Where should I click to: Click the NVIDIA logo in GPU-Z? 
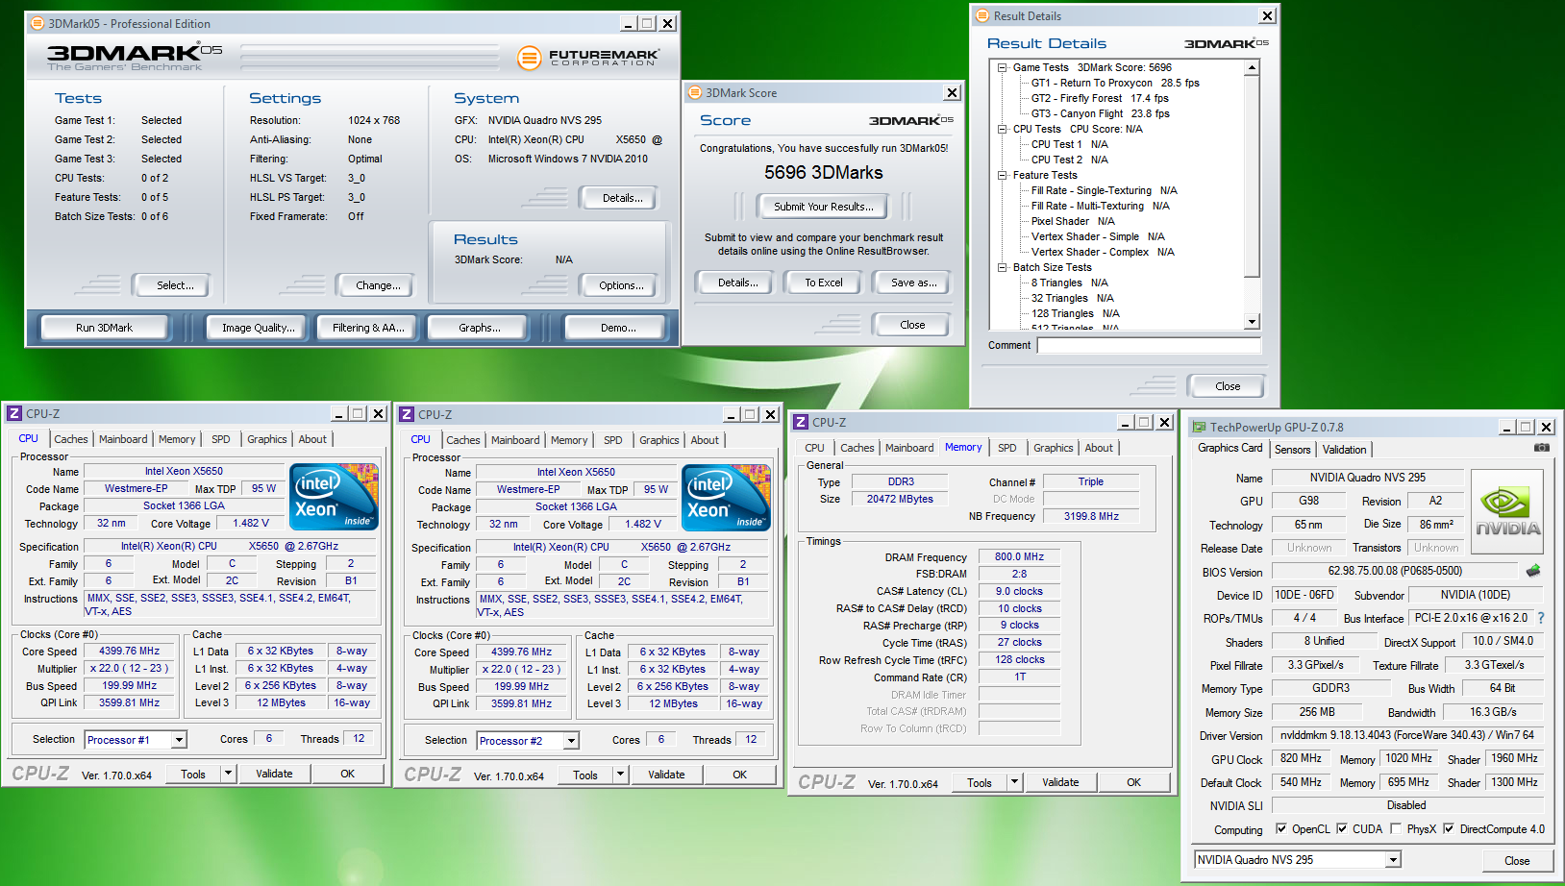(1507, 512)
